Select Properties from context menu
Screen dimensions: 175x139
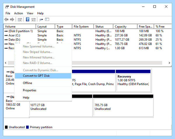tap(43, 90)
